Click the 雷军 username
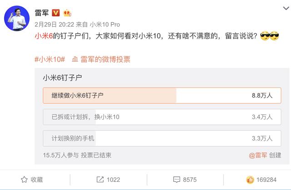 42,10
